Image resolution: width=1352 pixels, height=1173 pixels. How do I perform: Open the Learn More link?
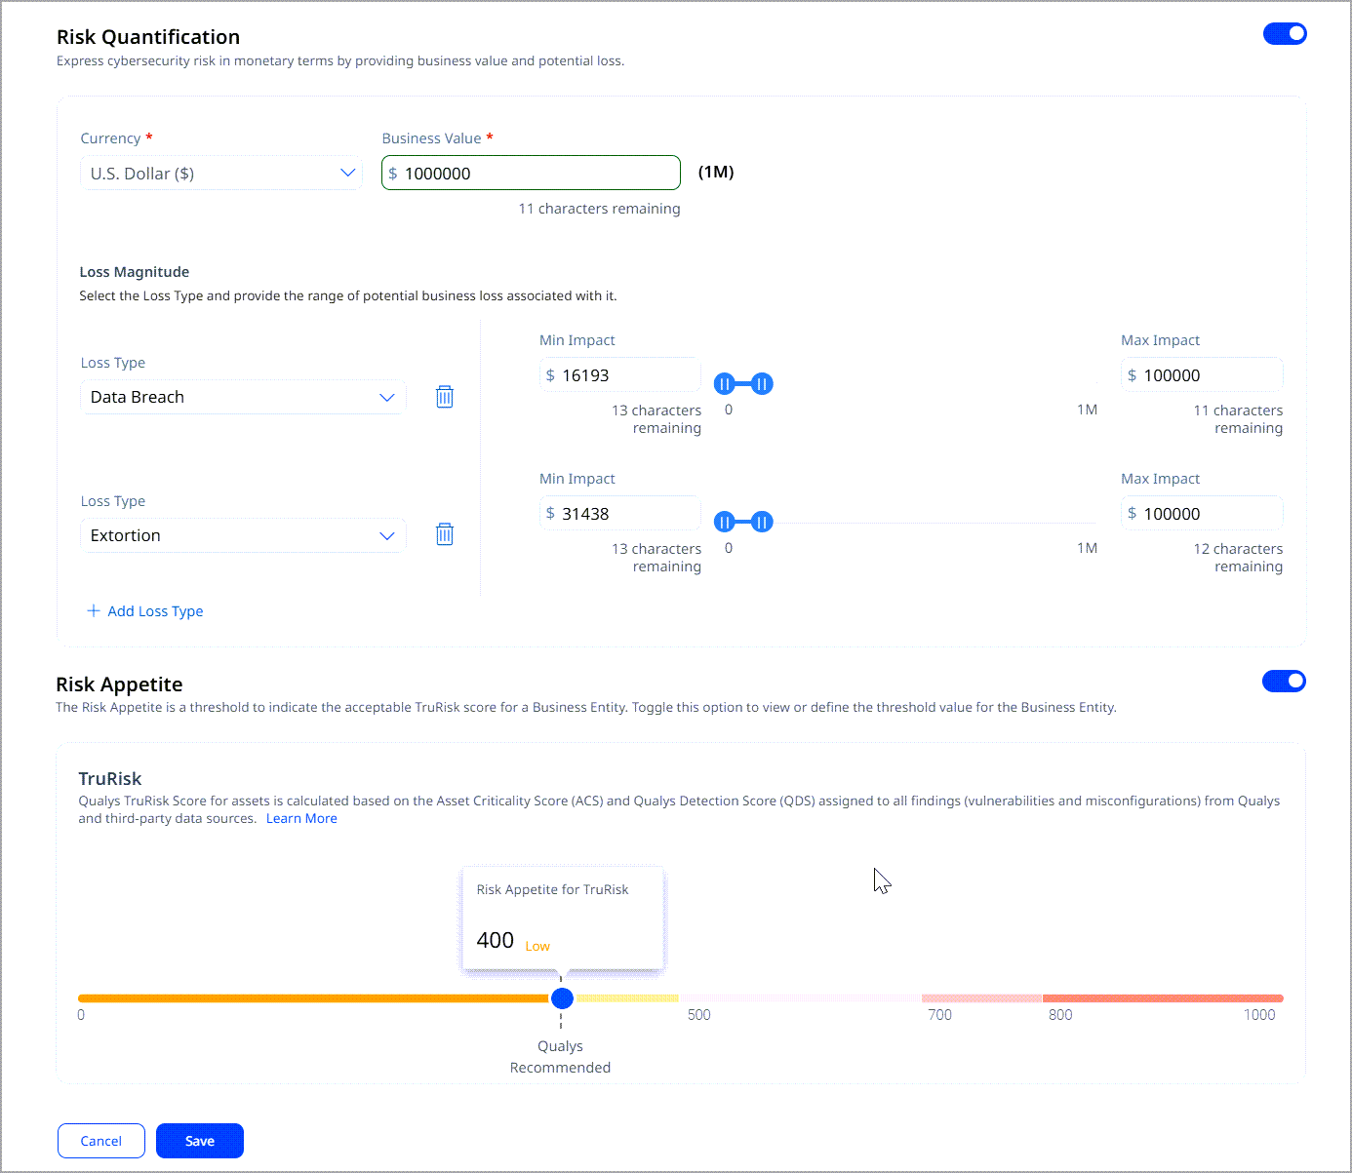point(301,819)
